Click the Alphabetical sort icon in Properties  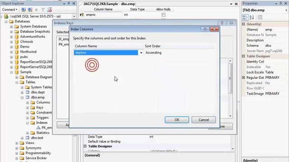click(x=252, y=18)
